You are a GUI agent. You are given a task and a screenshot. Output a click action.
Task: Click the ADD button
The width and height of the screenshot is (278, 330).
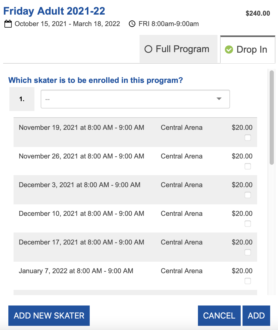[256, 316]
